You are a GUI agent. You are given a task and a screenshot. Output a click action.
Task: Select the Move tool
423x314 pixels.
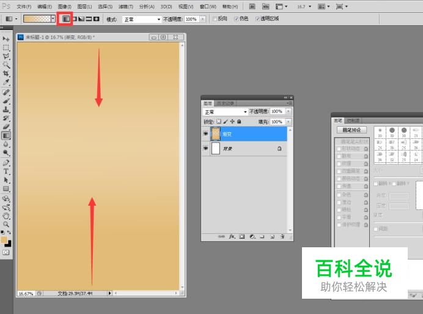point(6,39)
